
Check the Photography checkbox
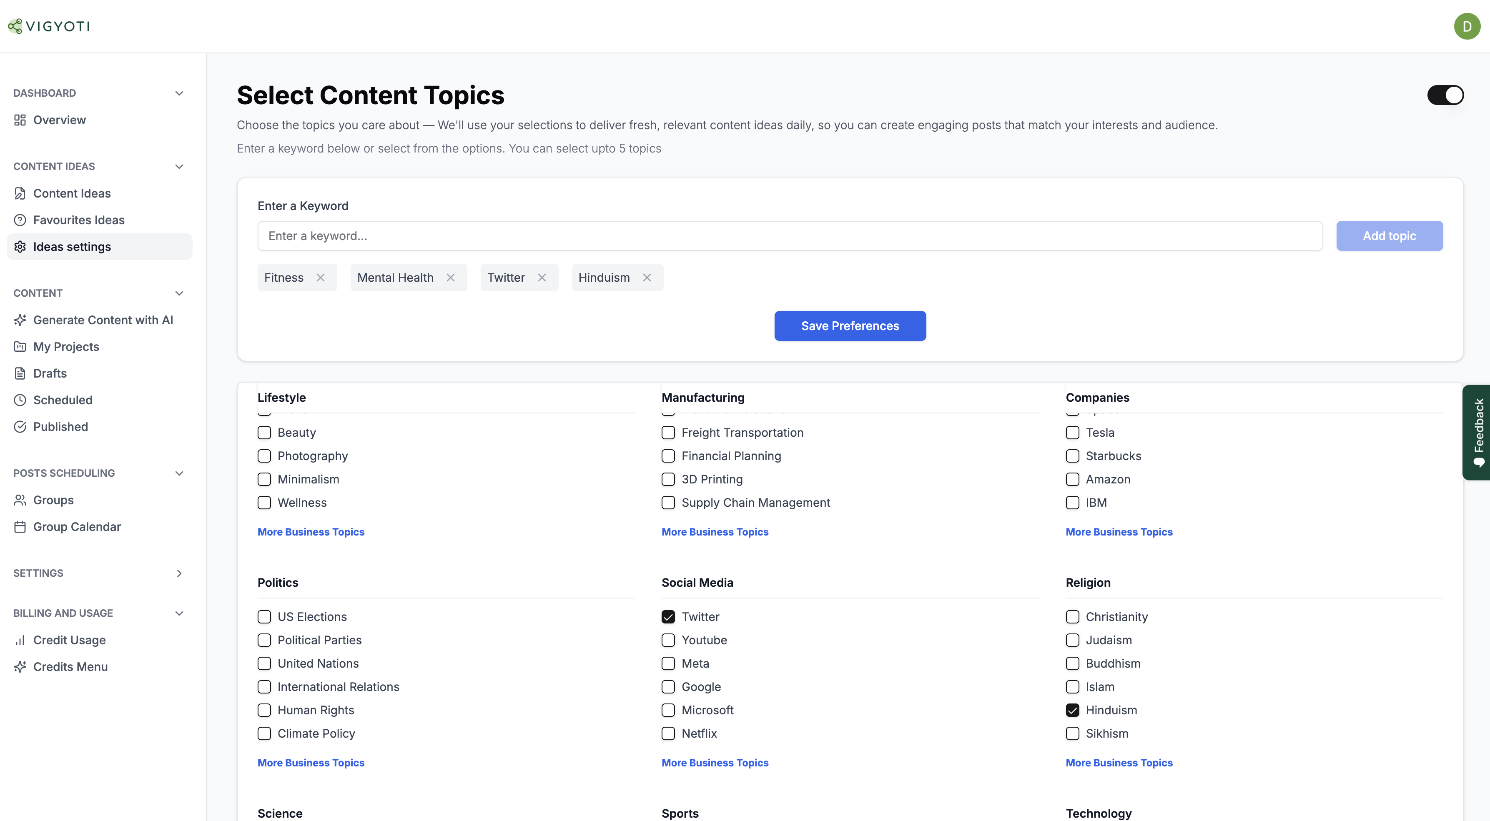[264, 456]
